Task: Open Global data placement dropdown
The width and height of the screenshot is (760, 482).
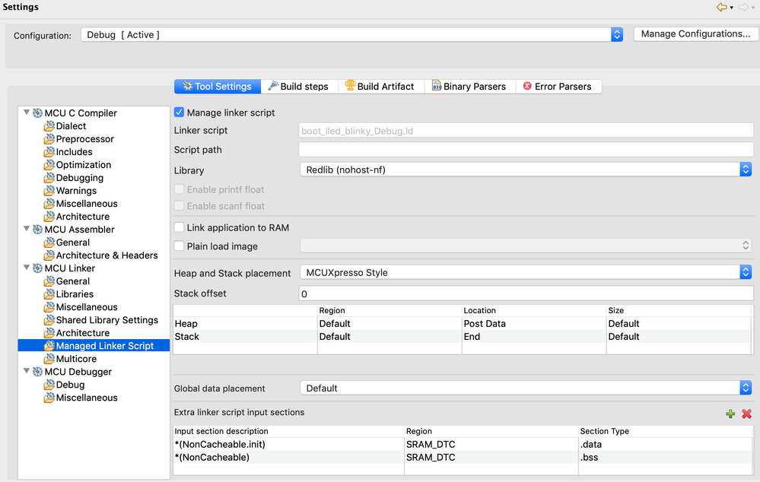Action: [x=746, y=388]
